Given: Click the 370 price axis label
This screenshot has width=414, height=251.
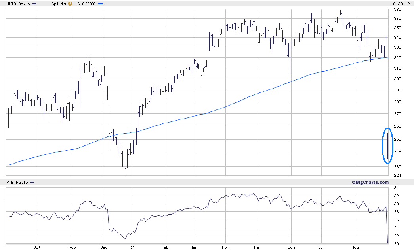Looking at the screenshot, I should pos(397,9).
